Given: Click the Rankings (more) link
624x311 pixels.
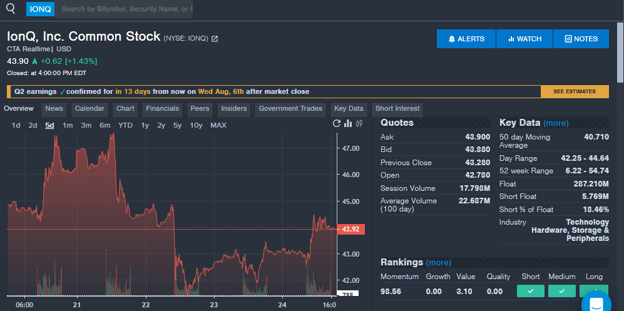Looking at the screenshot, I should 439,263.
